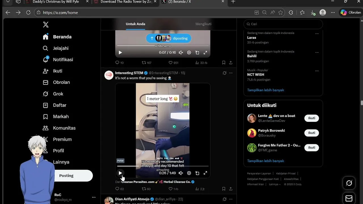Add page to browser favorites star

click(280, 12)
